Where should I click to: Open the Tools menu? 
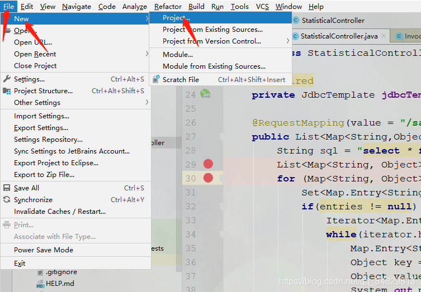coord(239,7)
